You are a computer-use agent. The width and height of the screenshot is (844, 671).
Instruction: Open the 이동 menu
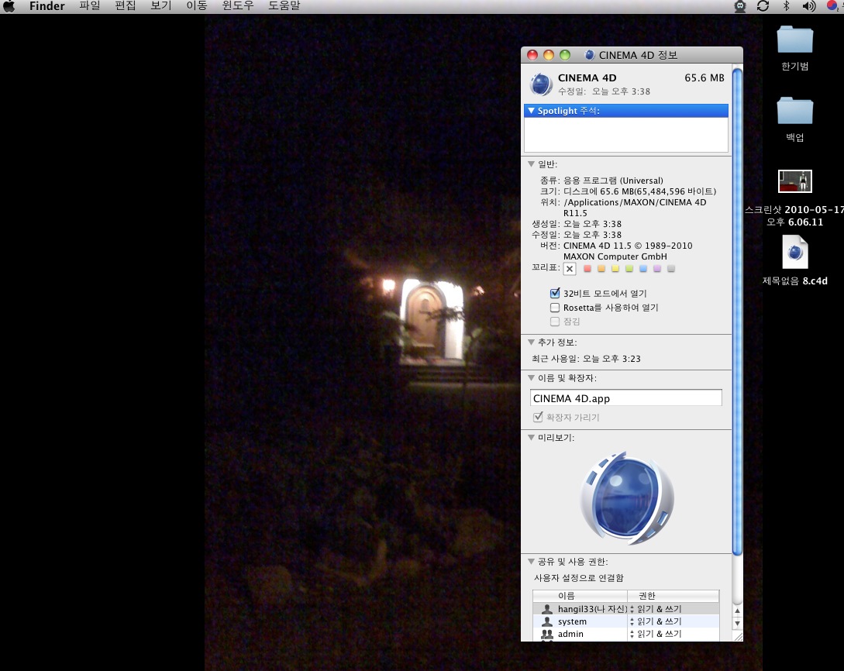pyautogui.click(x=196, y=6)
